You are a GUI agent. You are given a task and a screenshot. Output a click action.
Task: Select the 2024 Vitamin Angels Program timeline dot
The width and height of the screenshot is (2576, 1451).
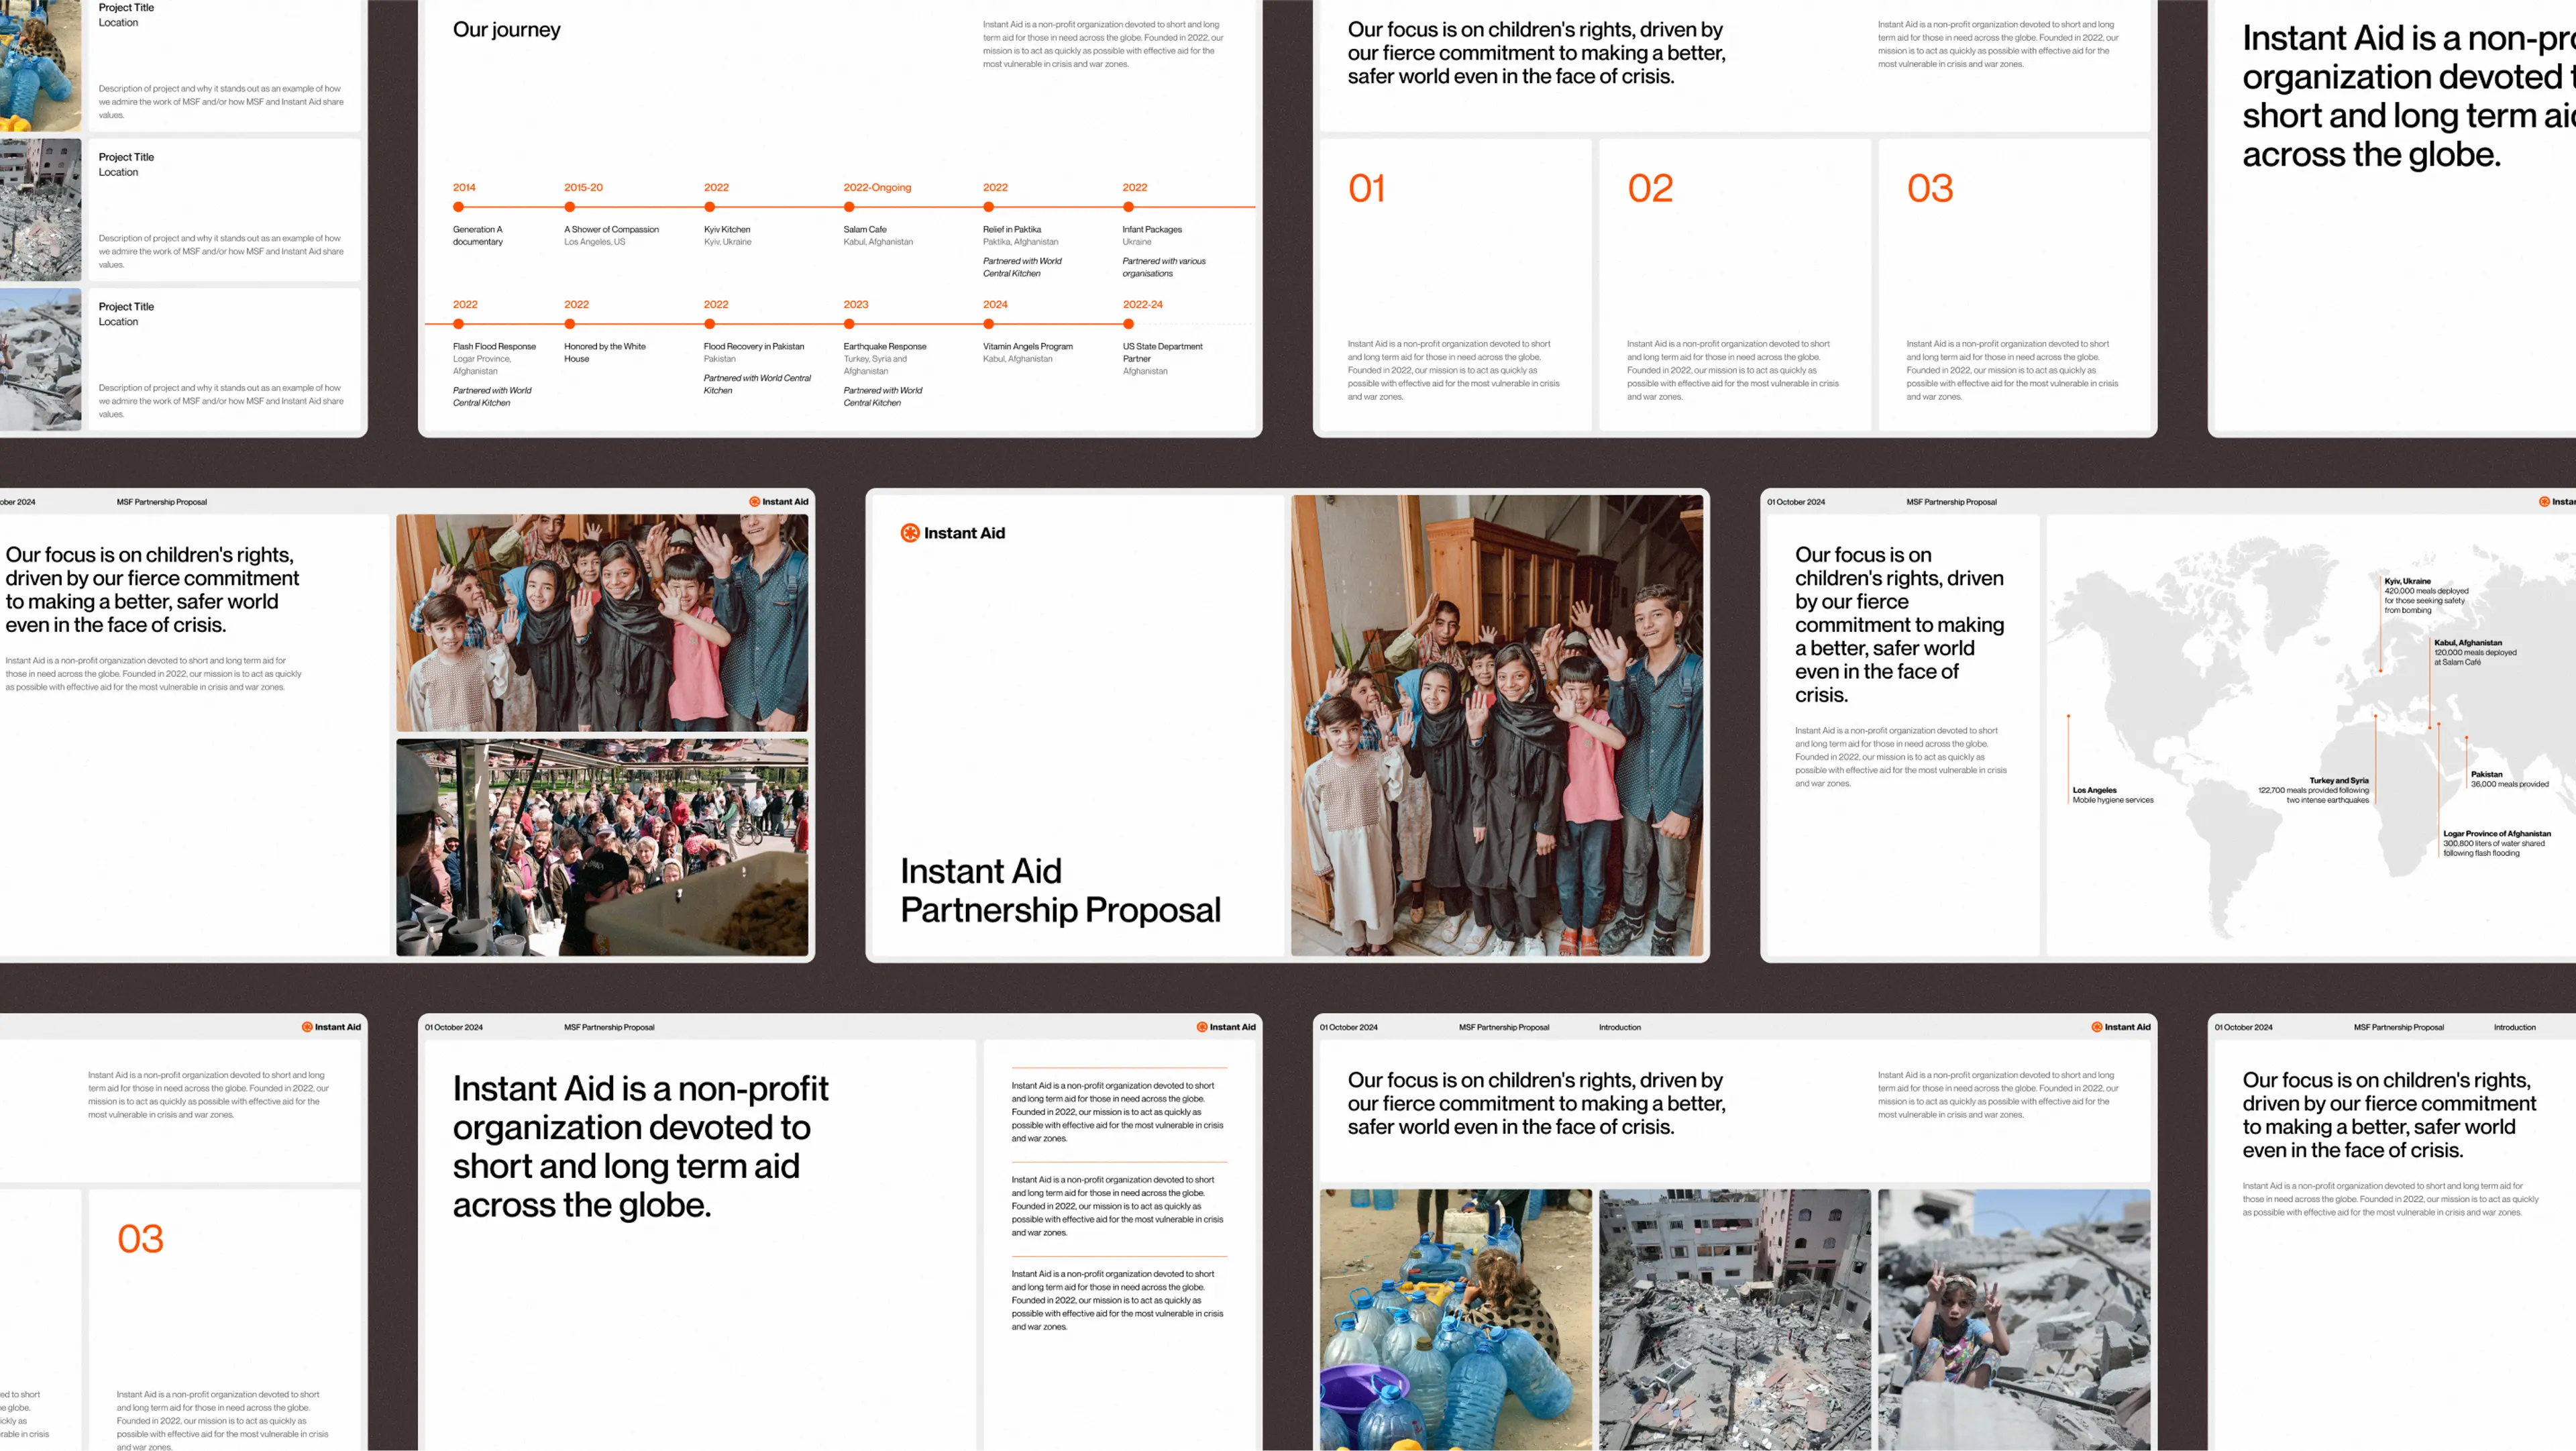(x=988, y=324)
